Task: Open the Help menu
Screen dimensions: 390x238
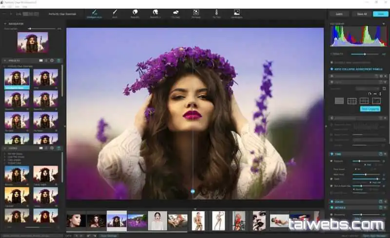Action: point(24,7)
